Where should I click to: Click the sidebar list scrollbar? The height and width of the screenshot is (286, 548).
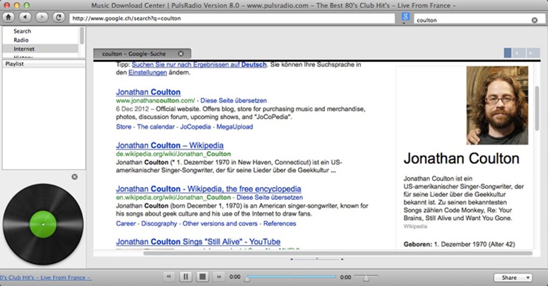[x=82, y=35]
